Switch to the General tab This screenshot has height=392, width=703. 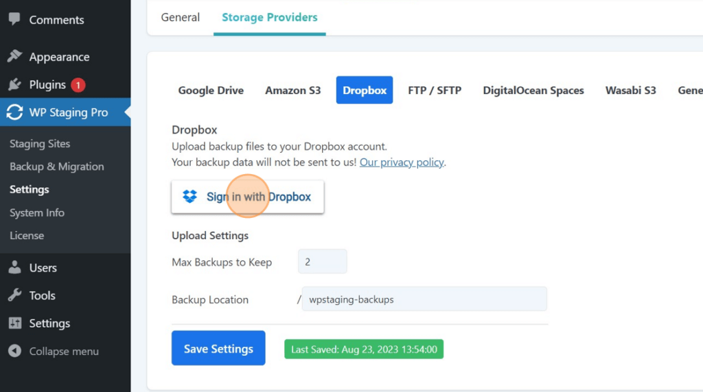click(181, 17)
